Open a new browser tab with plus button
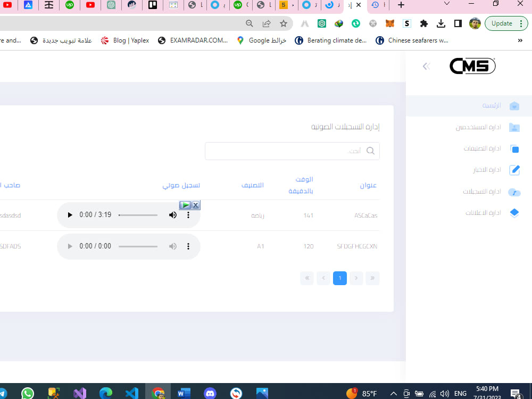 (x=401, y=6)
